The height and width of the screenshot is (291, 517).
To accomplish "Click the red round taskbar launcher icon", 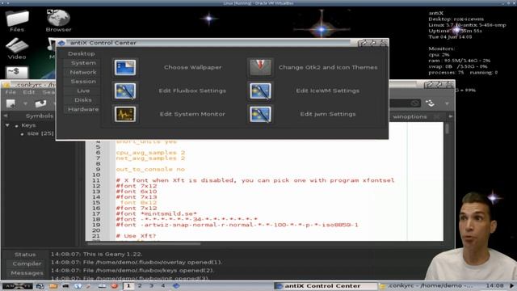I will click(x=115, y=286).
